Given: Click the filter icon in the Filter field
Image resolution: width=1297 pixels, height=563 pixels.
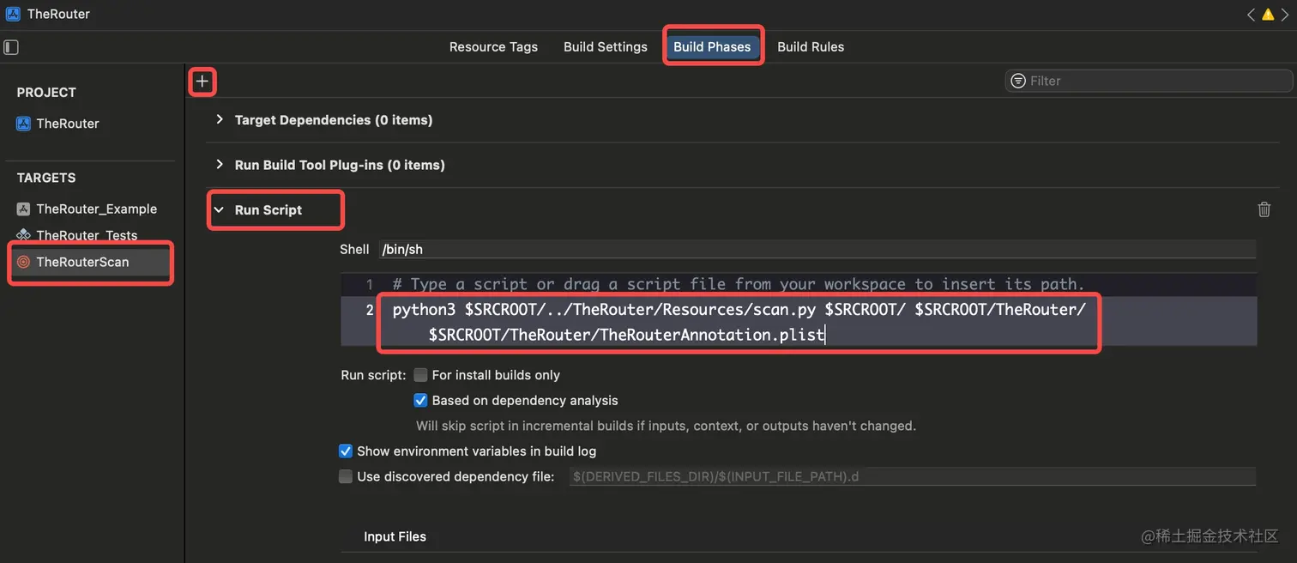Looking at the screenshot, I should (x=1018, y=81).
